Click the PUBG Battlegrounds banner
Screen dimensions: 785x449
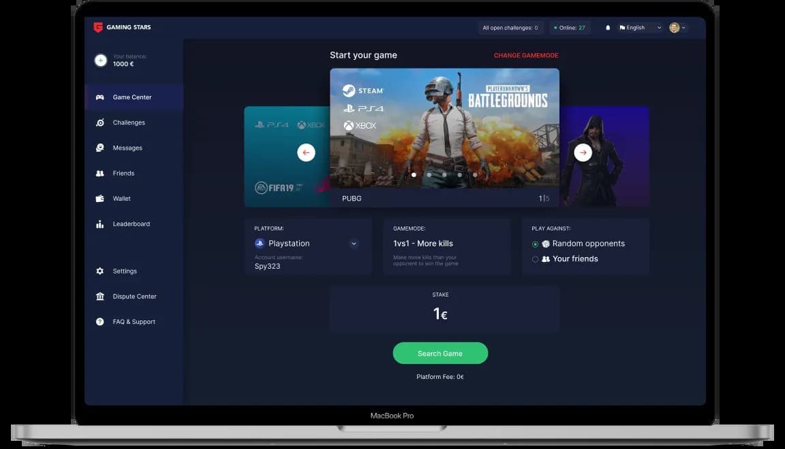point(444,129)
